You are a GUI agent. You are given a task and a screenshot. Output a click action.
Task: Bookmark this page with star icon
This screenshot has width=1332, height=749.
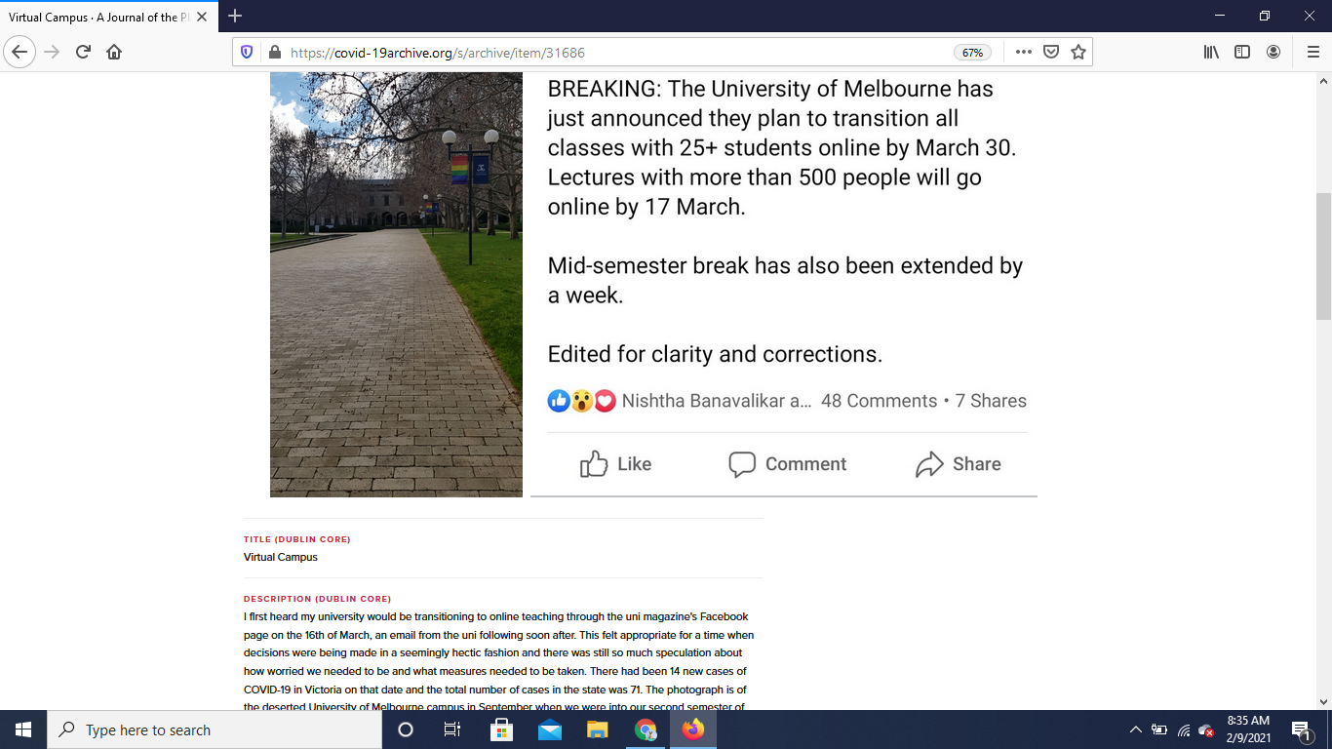1077,53
